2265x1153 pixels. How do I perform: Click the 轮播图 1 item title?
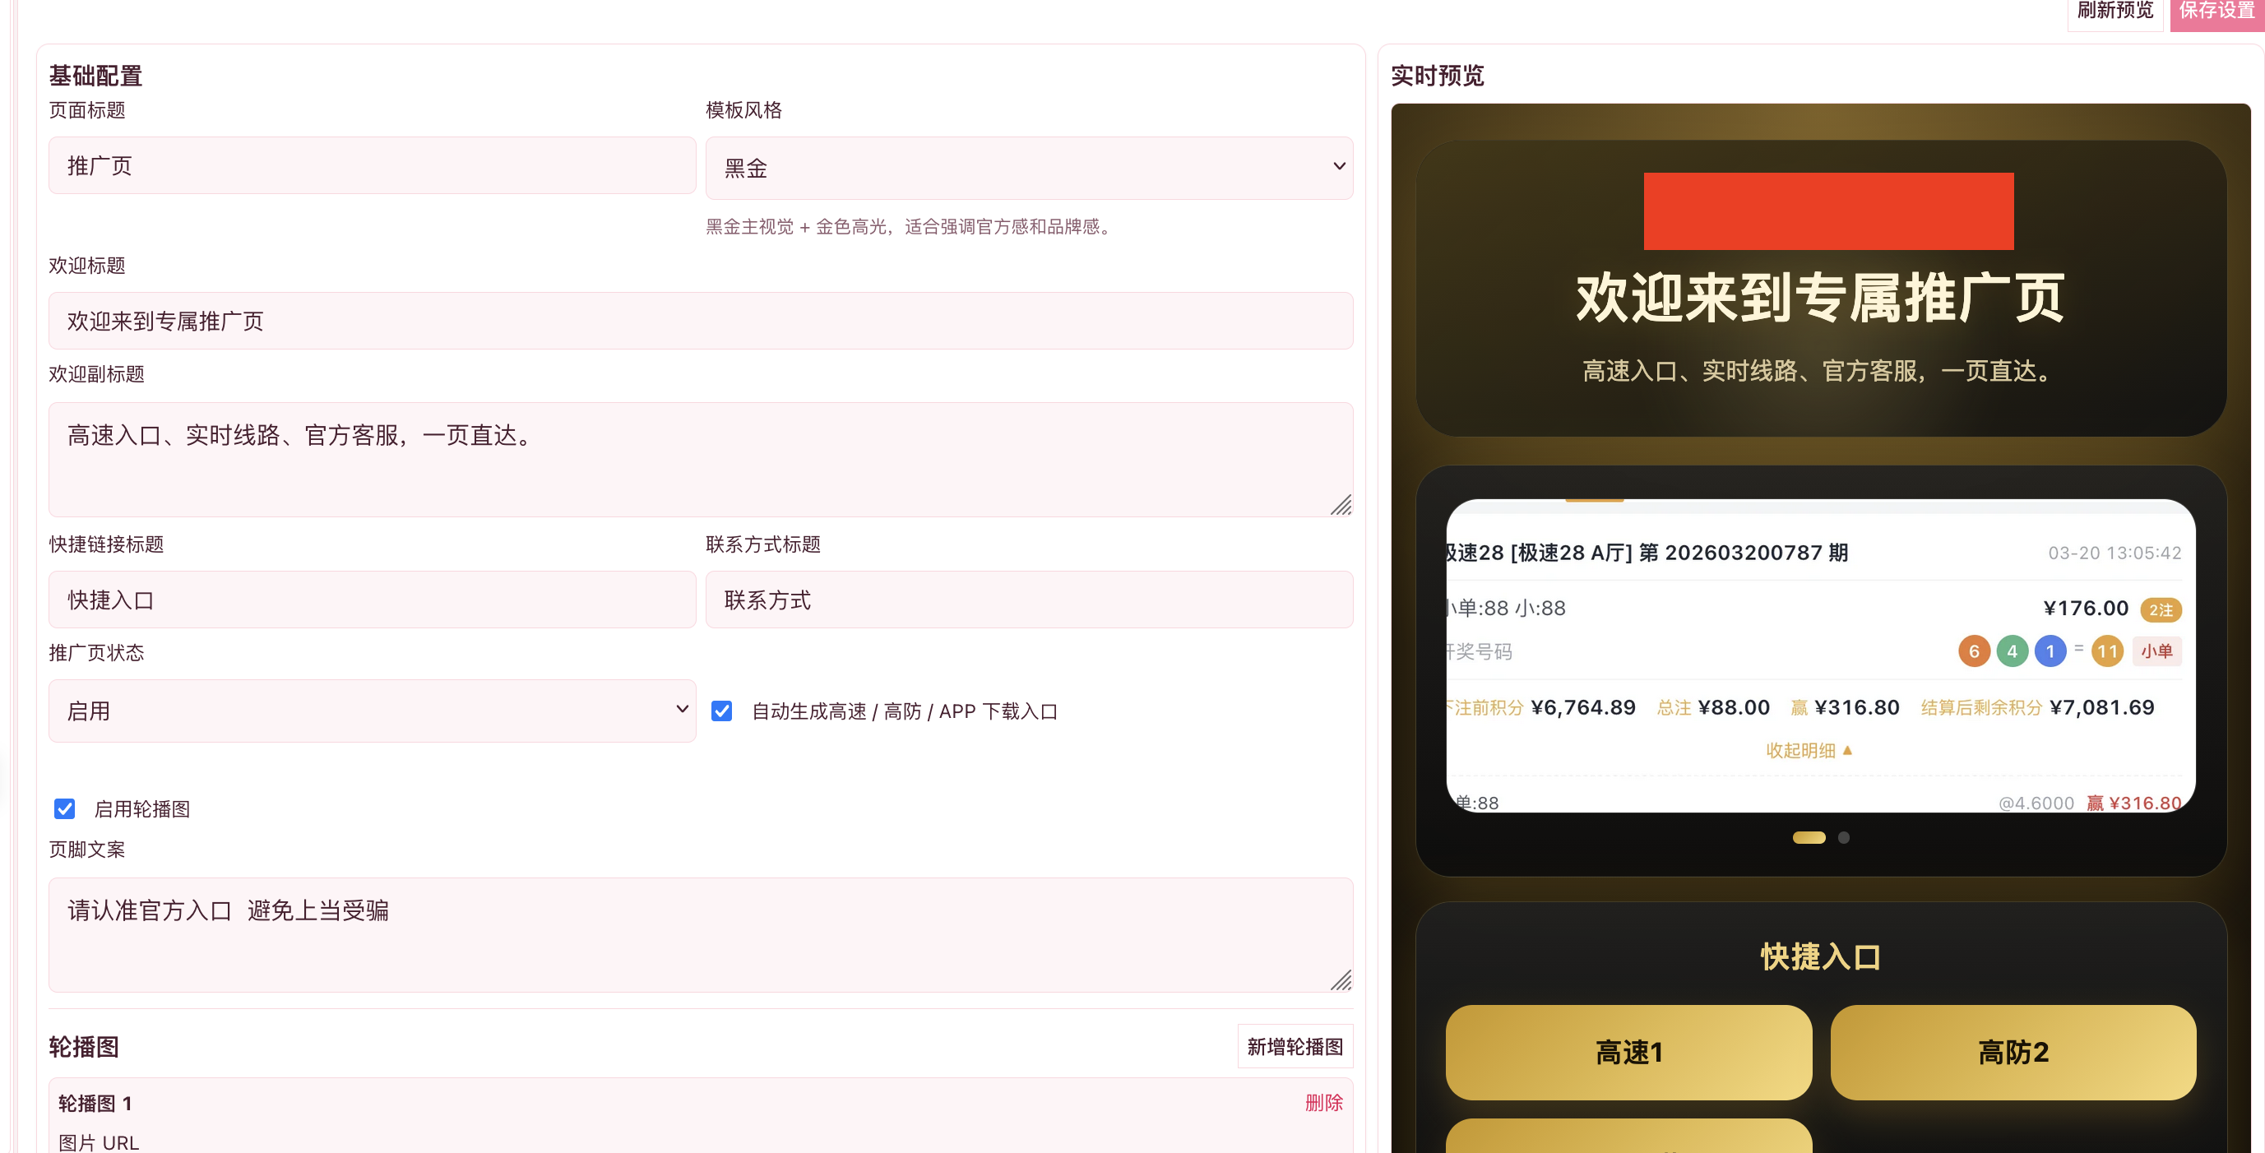[95, 1104]
